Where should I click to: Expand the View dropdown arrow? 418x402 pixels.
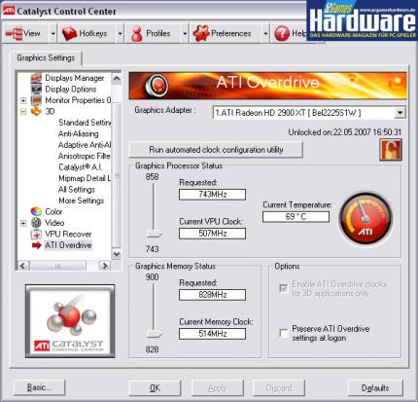point(52,33)
